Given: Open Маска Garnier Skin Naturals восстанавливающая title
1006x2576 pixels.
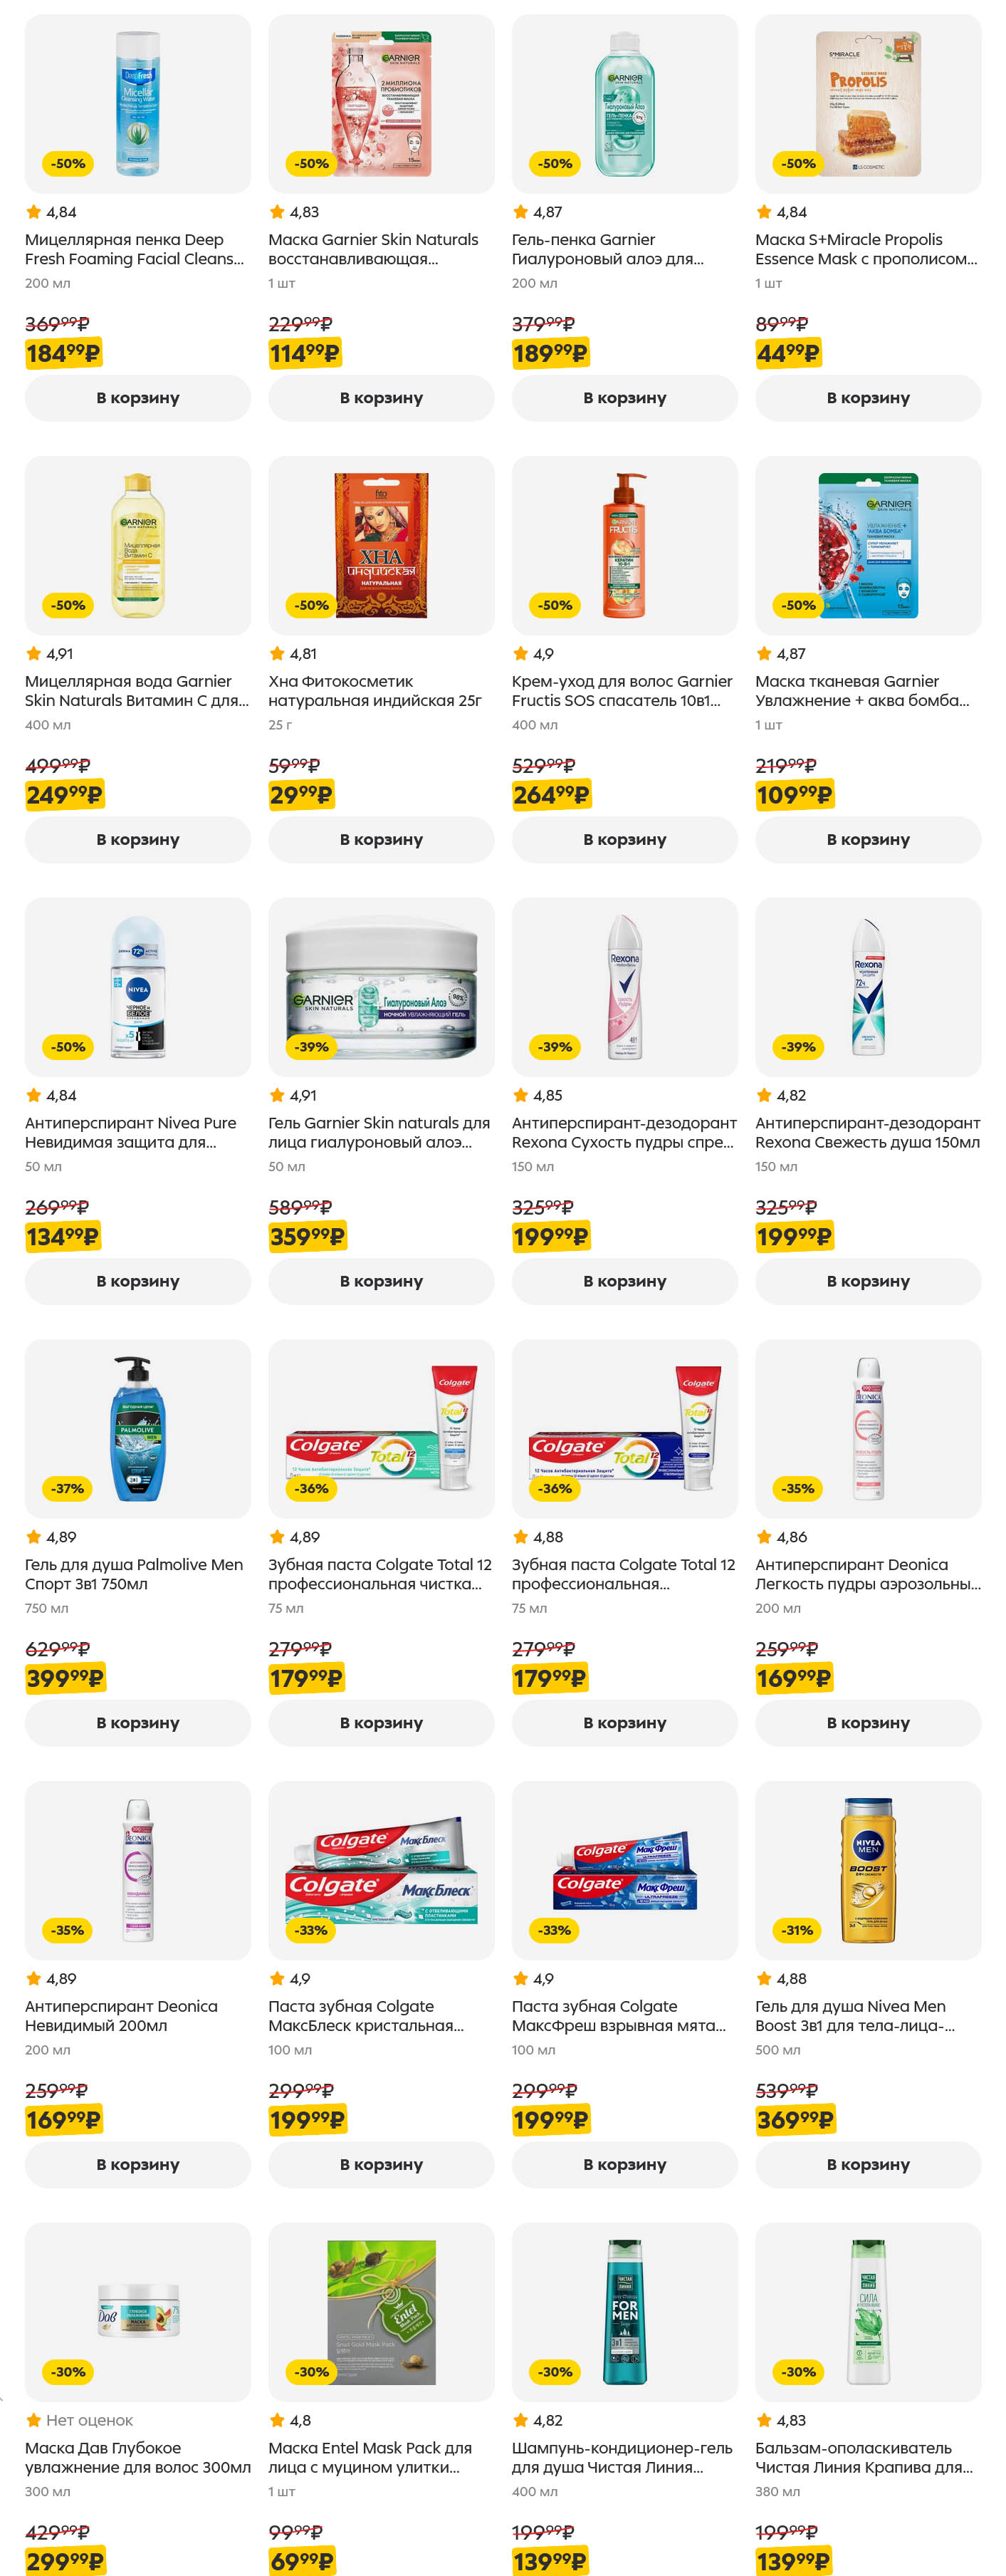Looking at the screenshot, I should [372, 249].
